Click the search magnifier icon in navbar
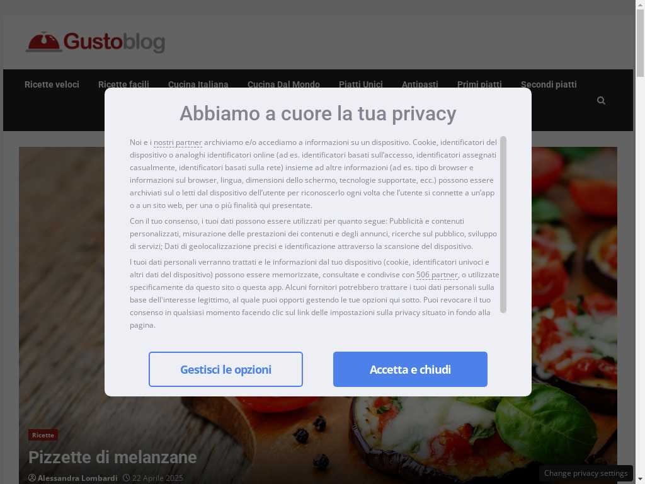Viewport: 645px width, 484px height. (x=601, y=100)
